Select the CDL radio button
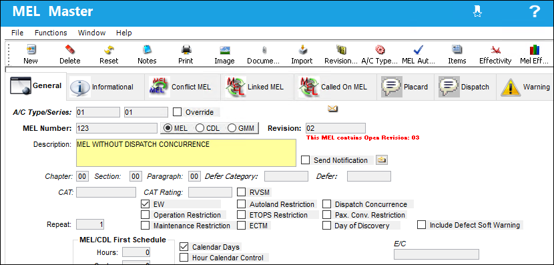554x265 pixels. click(200, 128)
